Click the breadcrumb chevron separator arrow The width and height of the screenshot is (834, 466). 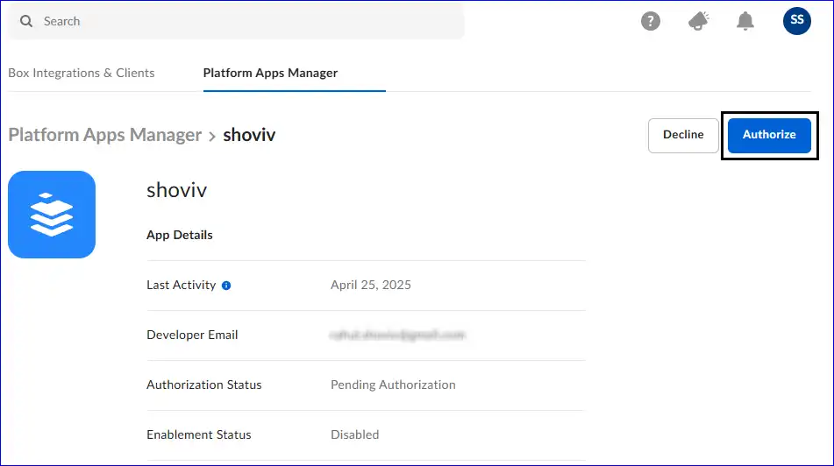[212, 136]
